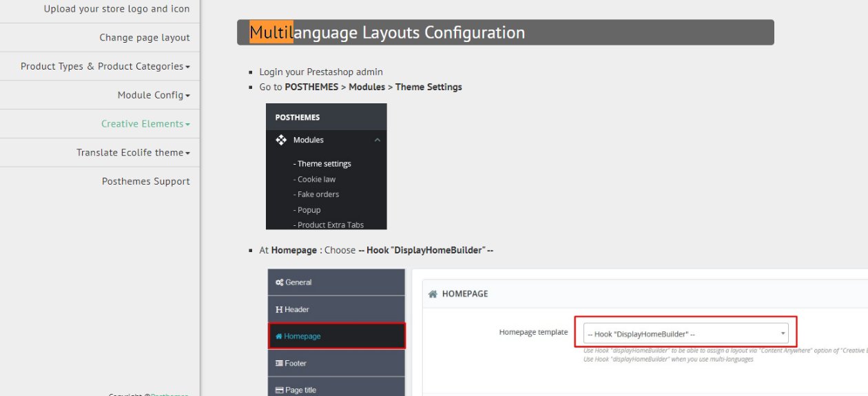Open the Posthemes Support link
The image size is (868, 396).
[x=146, y=182]
